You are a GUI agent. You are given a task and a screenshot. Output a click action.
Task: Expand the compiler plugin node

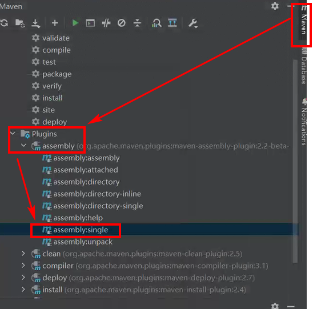(23, 266)
